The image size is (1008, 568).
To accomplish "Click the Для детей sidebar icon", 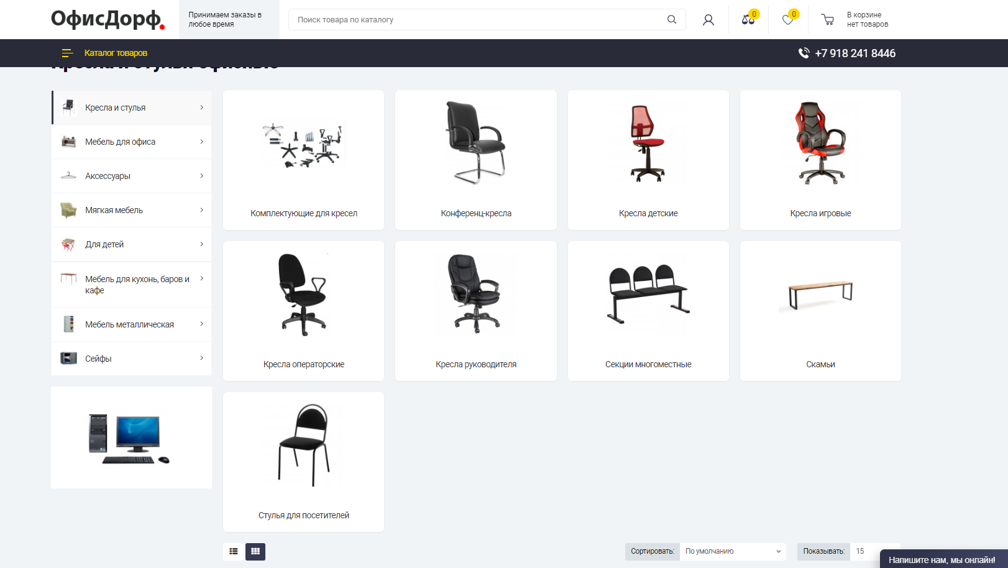I will click(x=68, y=244).
